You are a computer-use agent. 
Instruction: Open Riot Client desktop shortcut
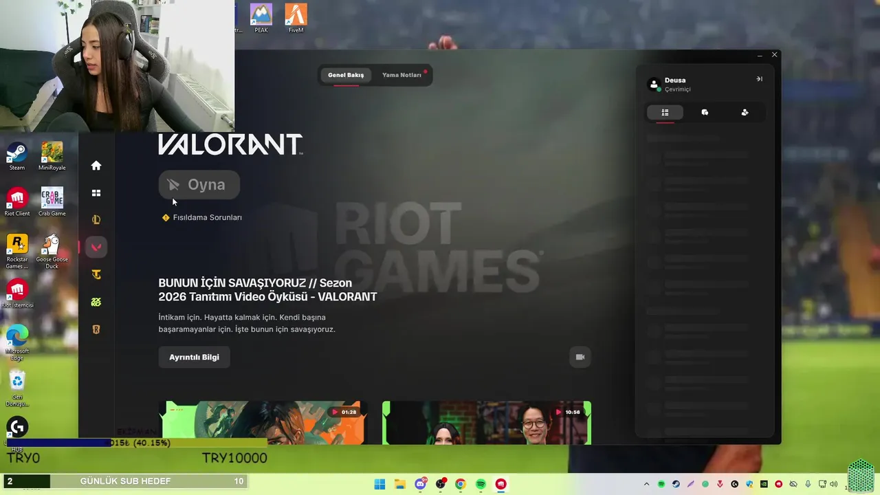click(x=17, y=203)
